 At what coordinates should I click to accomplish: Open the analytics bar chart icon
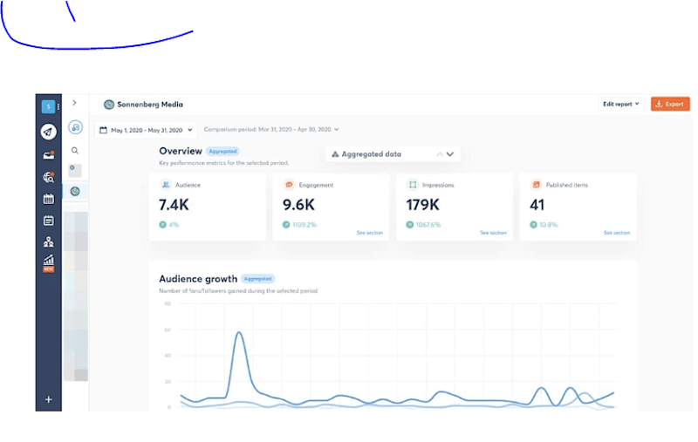[x=49, y=262]
